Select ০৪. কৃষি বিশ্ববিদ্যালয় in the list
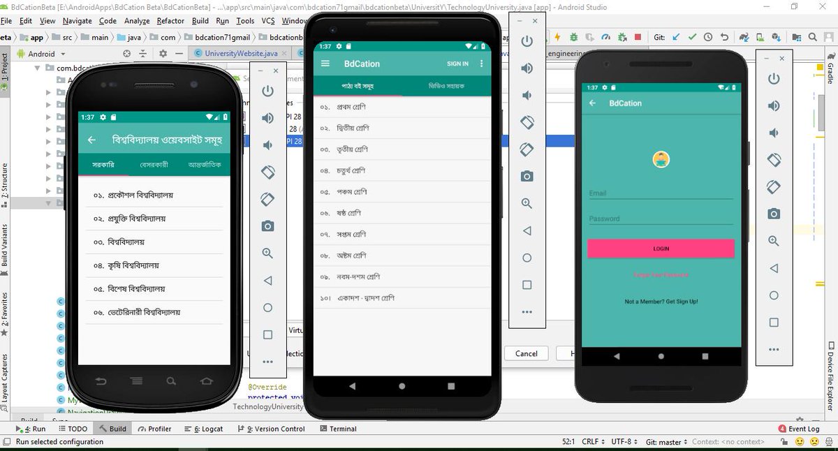Viewport: 838px width, 451px height. pyautogui.click(x=154, y=265)
